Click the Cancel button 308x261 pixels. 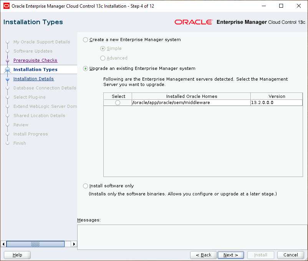[x=290, y=255]
